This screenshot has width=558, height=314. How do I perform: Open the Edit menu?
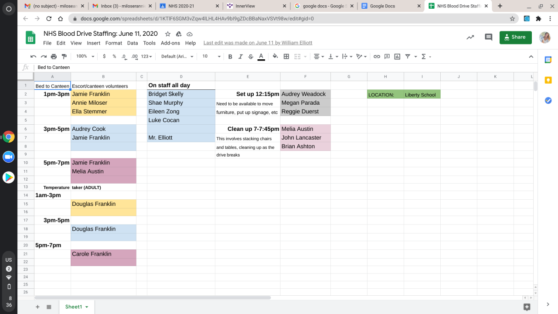[61, 43]
